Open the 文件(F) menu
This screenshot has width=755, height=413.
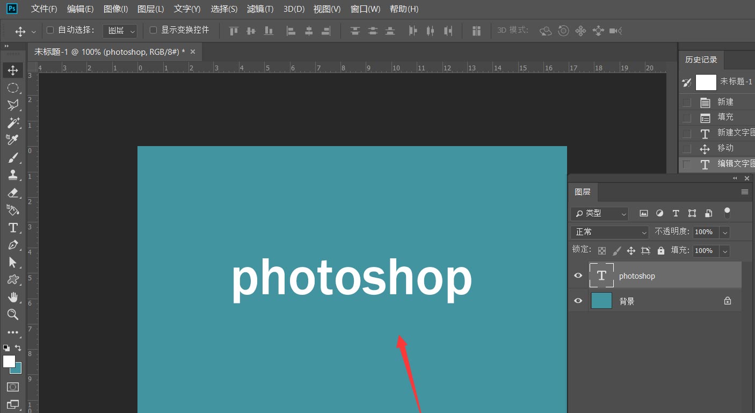[44, 9]
